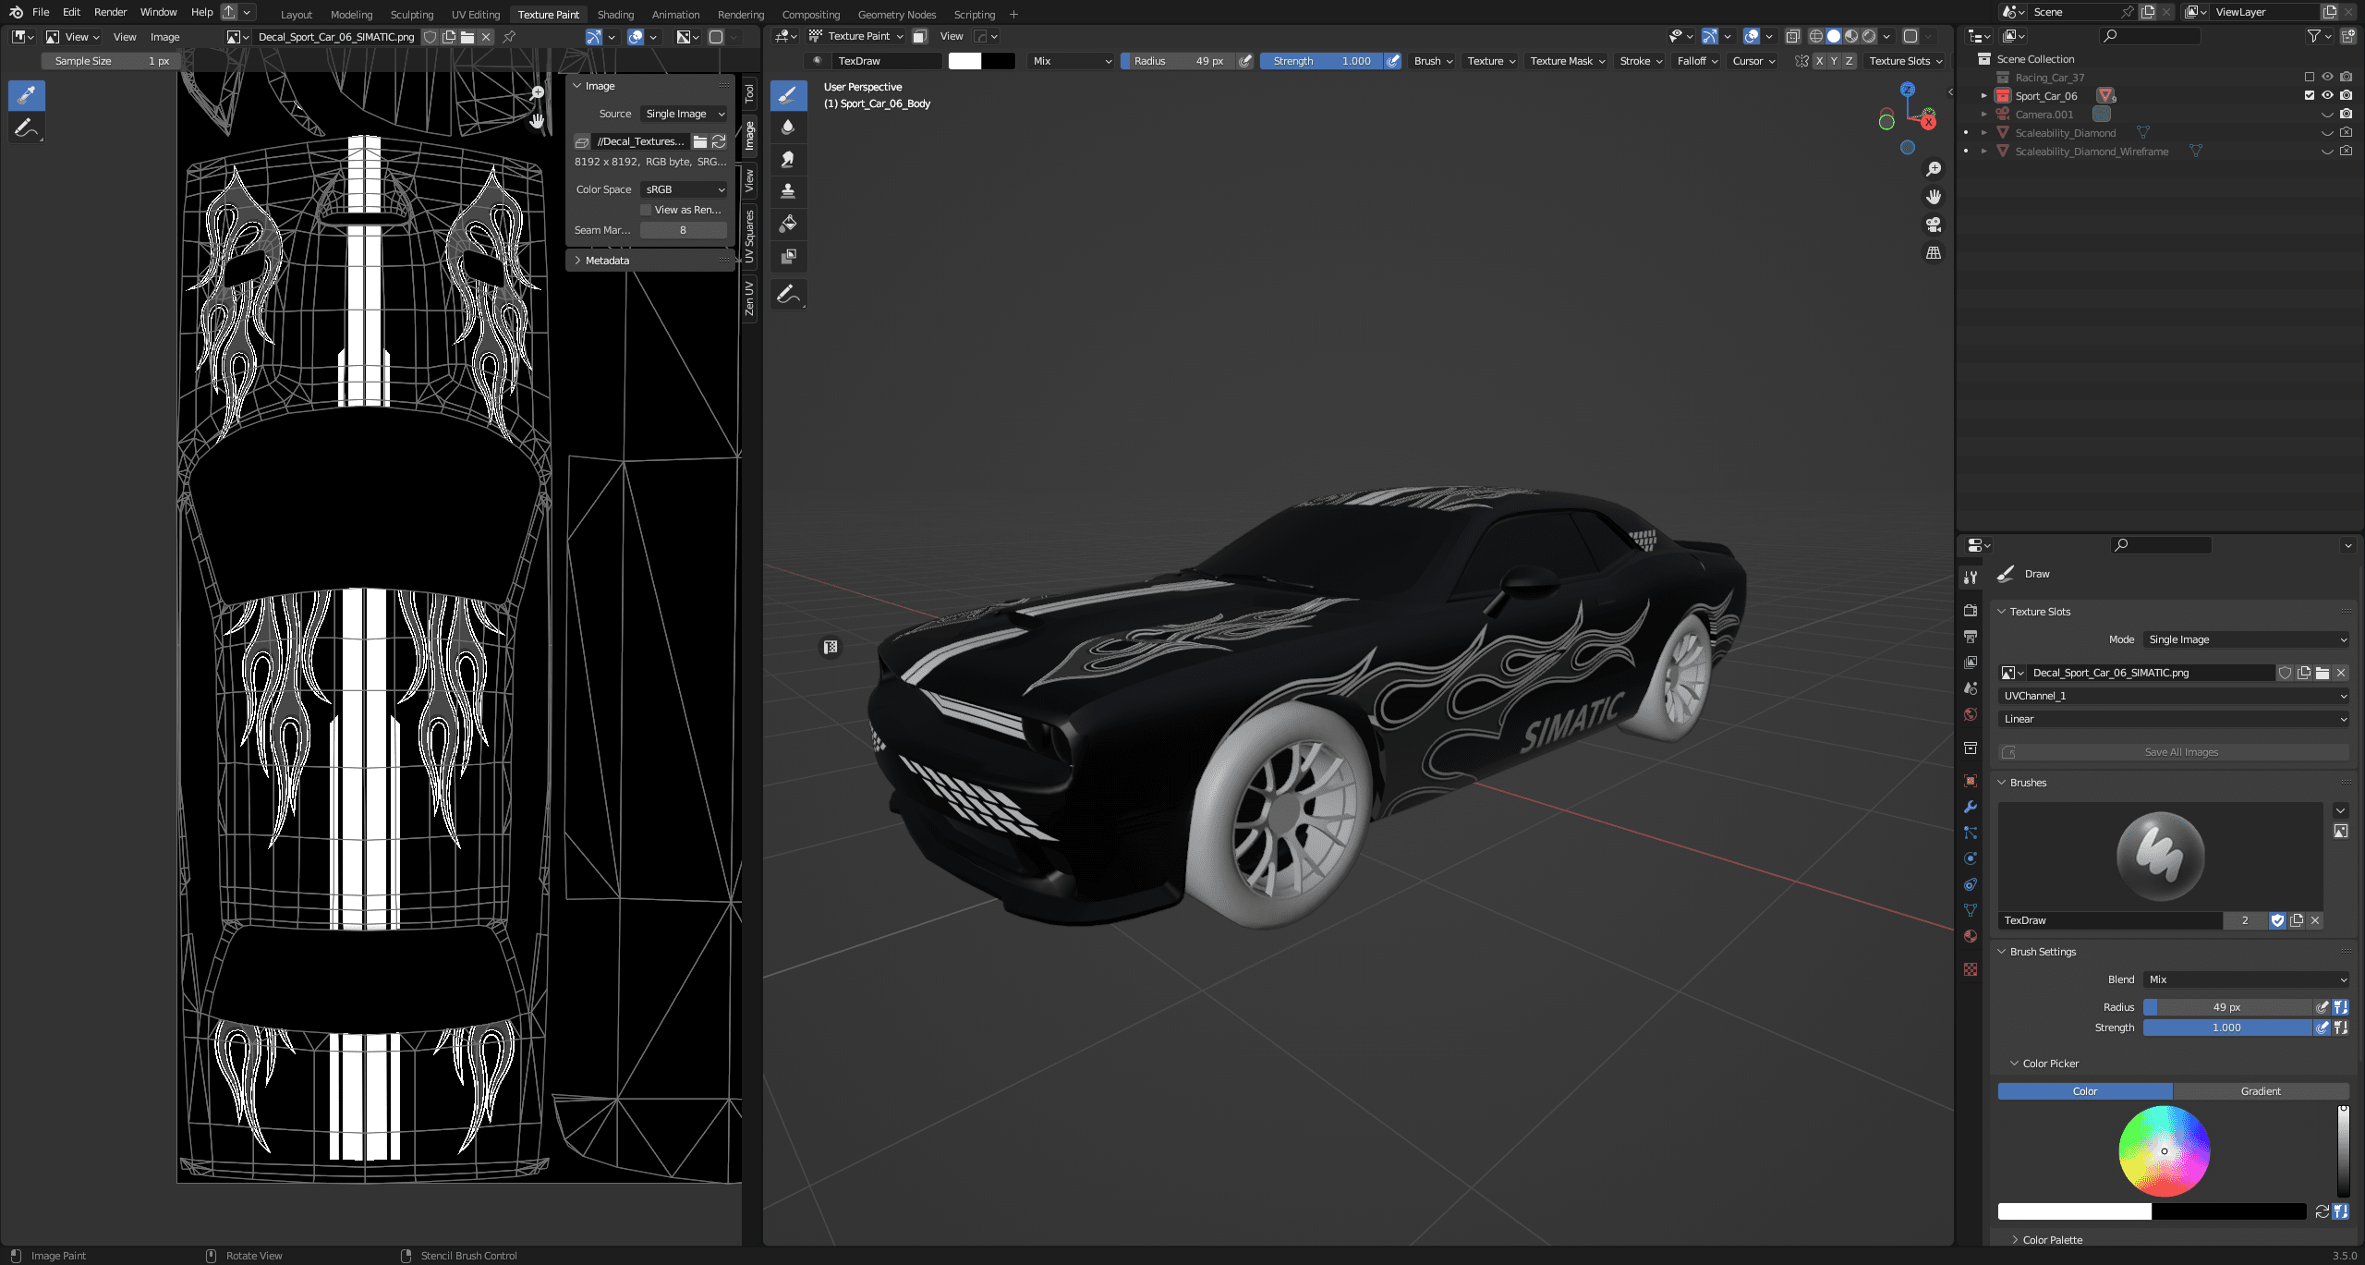2365x1265 pixels.
Task: Open the Stroke popover in header
Action: coord(1641,61)
